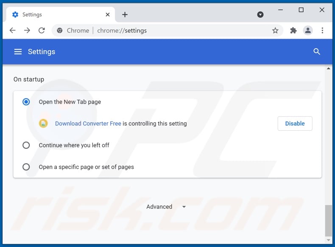Bookmark this page with the star icon
This screenshot has height=247, width=335.
point(275,30)
